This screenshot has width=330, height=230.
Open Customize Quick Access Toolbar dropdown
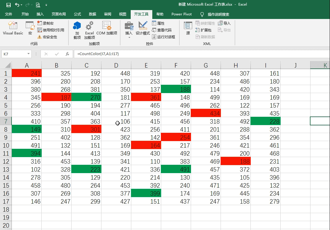pos(46,5)
